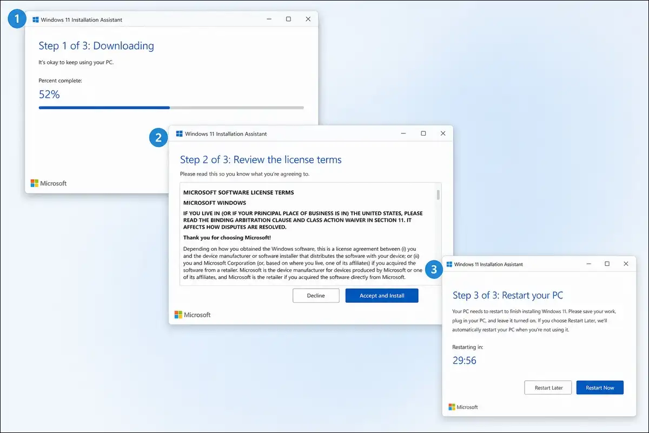Viewport: 649px width, 433px height.
Task: Minimize the Step 2 license window
Action: (403, 134)
